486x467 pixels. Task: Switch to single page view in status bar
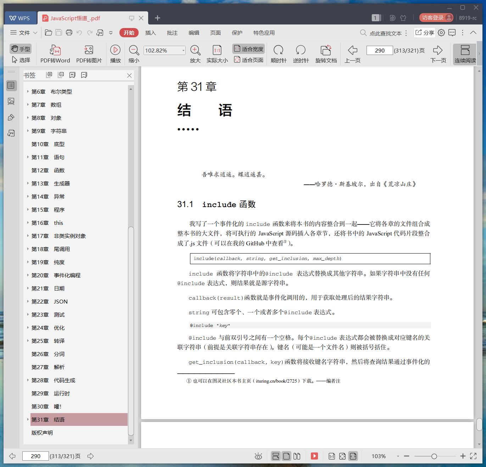(x=286, y=456)
